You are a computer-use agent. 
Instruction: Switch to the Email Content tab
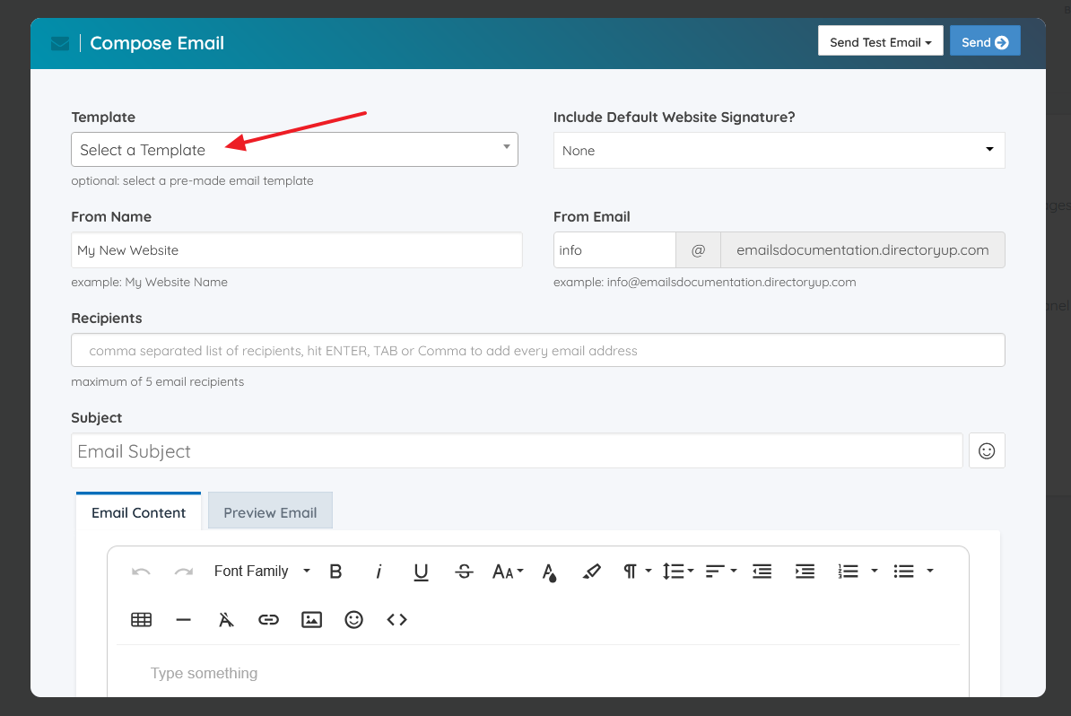[x=139, y=512]
